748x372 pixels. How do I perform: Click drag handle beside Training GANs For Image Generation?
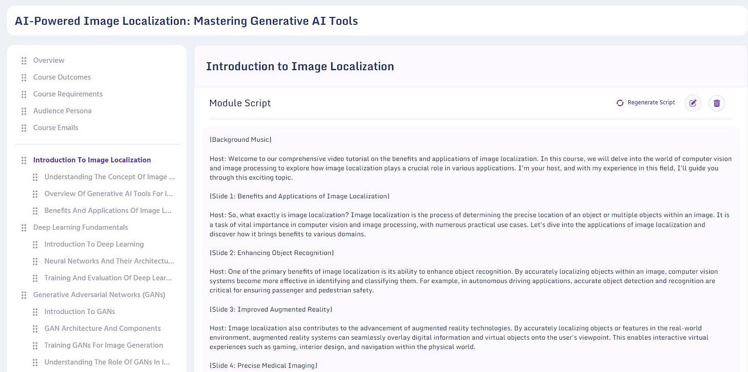coord(35,345)
